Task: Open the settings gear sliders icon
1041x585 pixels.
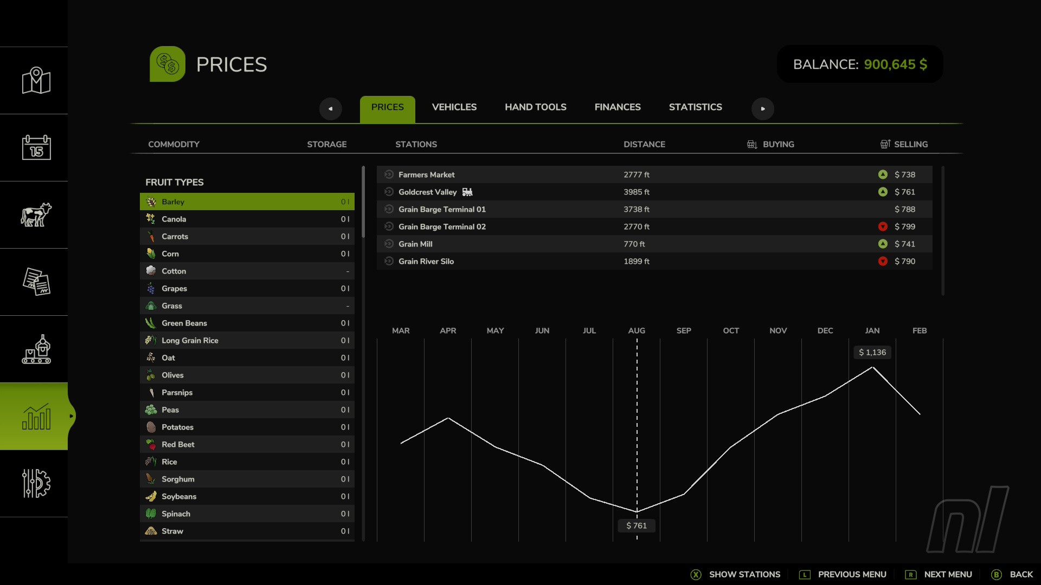Action: pos(36,483)
